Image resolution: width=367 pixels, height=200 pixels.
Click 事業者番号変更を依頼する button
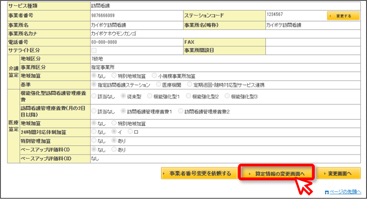[199, 174]
